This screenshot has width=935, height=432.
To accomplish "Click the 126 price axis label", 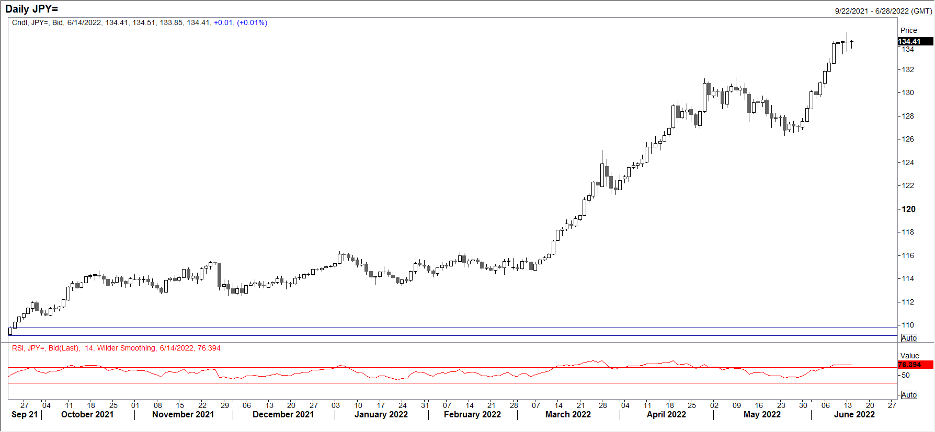I will pos(908,139).
